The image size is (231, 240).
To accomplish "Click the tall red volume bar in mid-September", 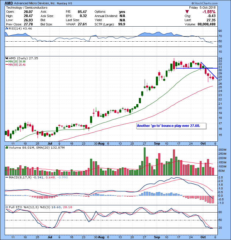I will pyautogui.click(x=174, y=163).
